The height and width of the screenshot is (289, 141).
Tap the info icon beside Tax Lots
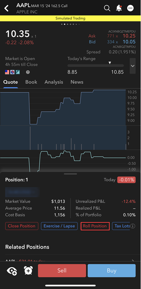[x=133, y=226]
